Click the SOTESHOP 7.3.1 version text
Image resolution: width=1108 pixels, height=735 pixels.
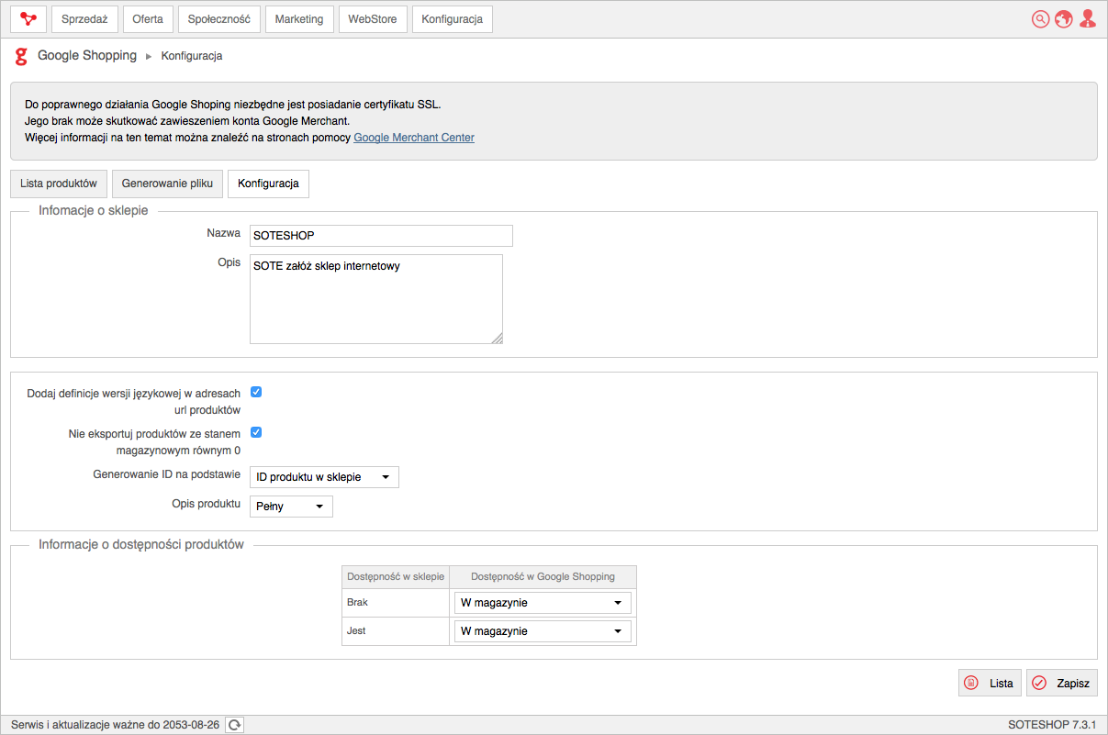[x=1052, y=725]
